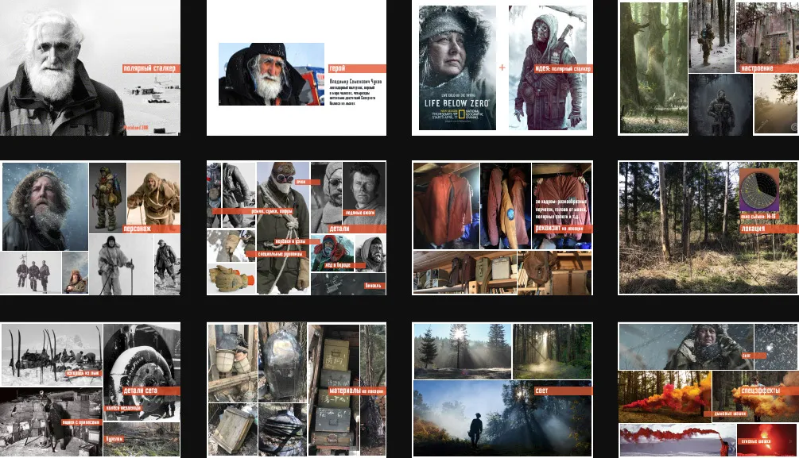Open the three polar explorers photo

tap(30, 273)
